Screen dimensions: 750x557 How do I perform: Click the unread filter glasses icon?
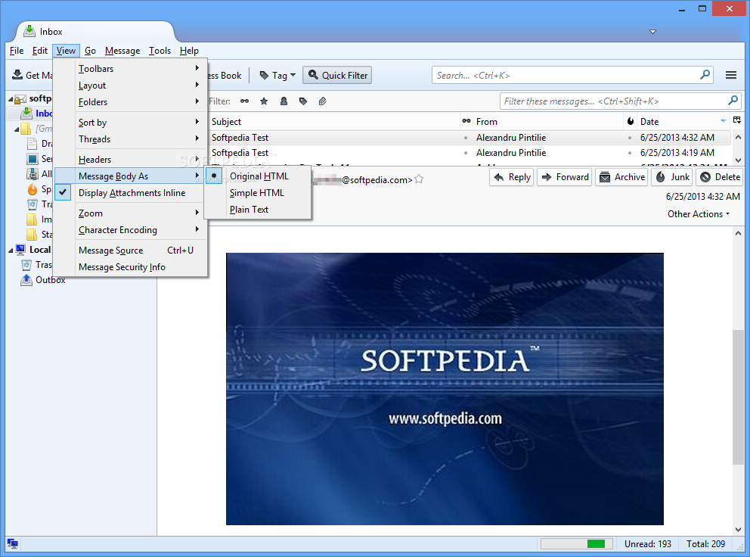(x=244, y=101)
